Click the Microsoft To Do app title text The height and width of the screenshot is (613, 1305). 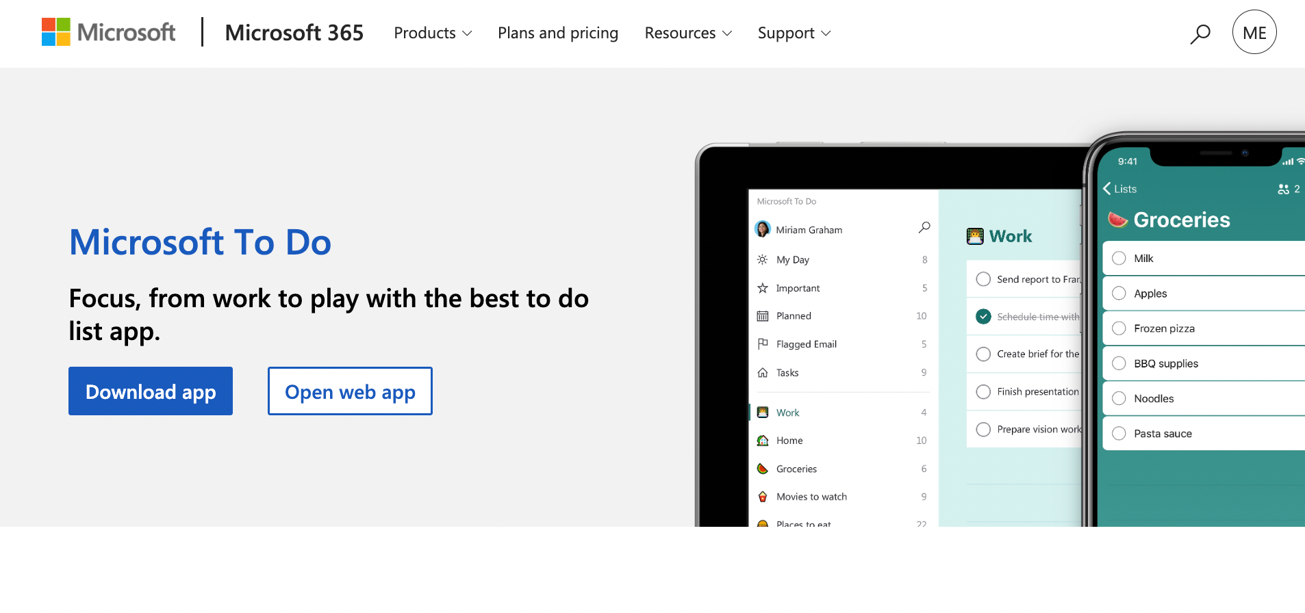787,201
